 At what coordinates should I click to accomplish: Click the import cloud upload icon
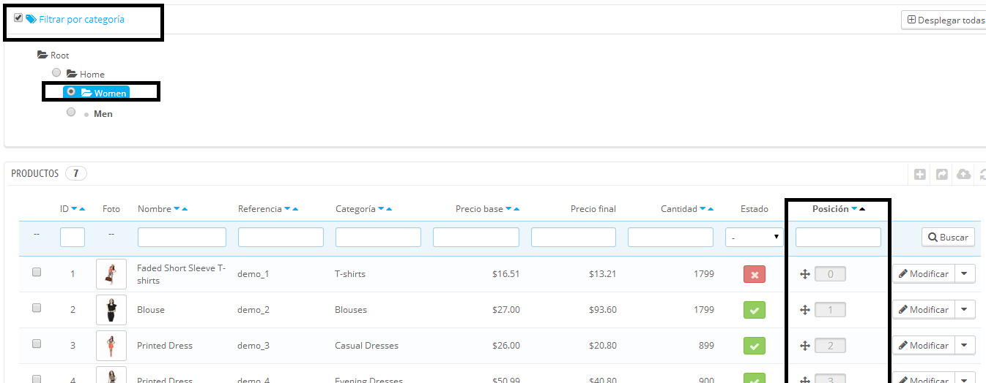point(964,175)
